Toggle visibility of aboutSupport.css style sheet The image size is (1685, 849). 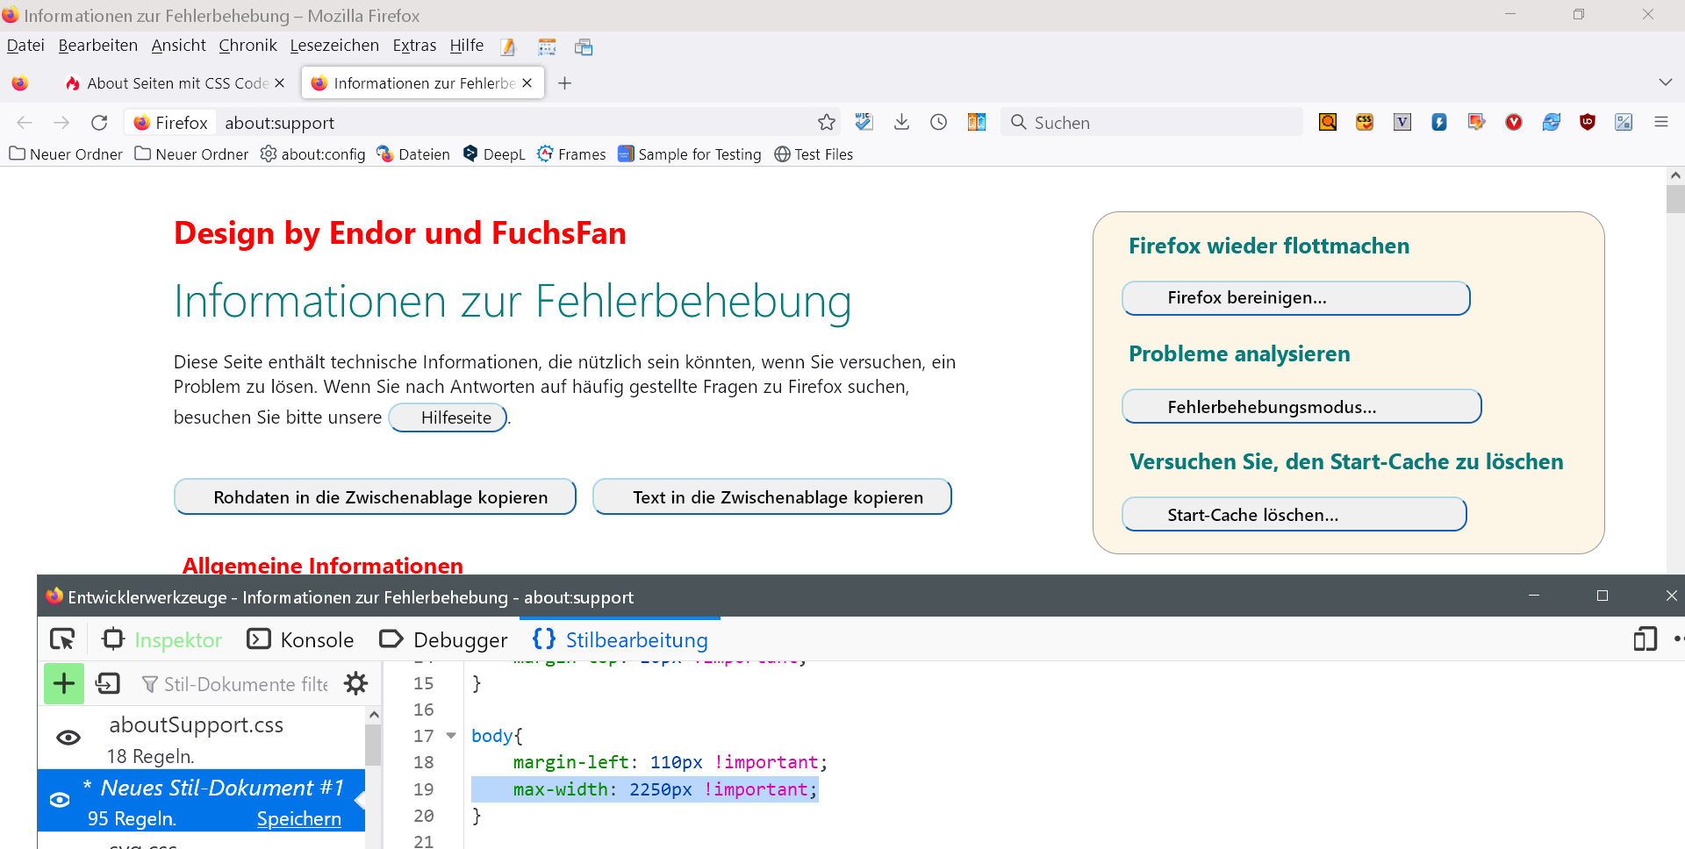click(x=68, y=738)
